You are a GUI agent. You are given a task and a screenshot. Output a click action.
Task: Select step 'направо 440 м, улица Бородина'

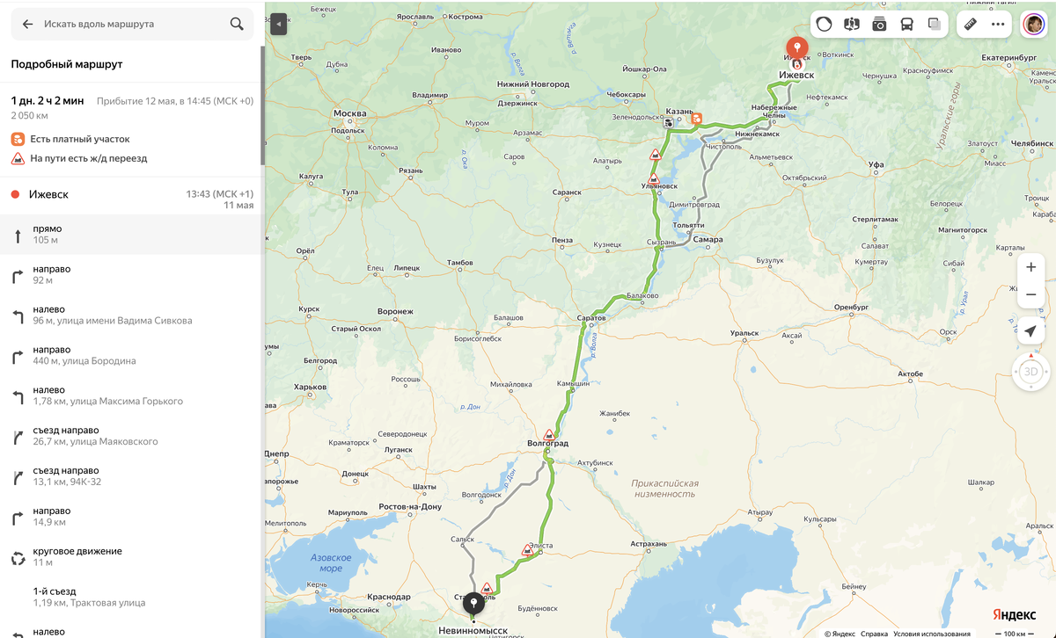coord(132,355)
